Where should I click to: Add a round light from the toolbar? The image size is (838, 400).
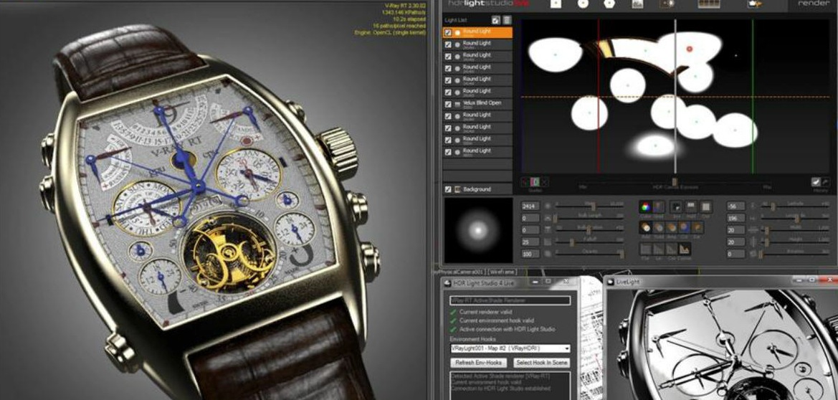[x=583, y=4]
